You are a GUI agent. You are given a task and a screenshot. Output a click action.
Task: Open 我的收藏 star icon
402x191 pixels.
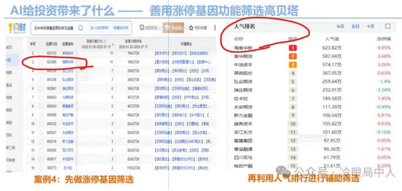click(191, 28)
